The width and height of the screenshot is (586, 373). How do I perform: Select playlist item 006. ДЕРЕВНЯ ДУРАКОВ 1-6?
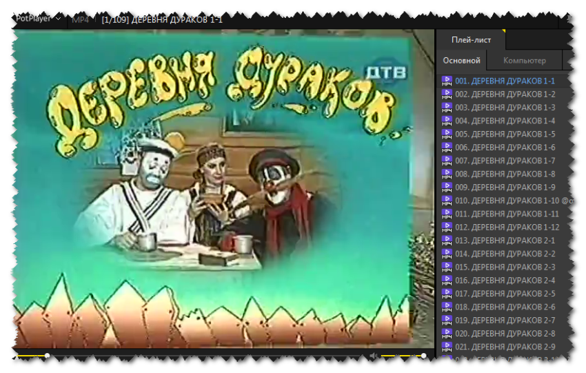(x=505, y=148)
